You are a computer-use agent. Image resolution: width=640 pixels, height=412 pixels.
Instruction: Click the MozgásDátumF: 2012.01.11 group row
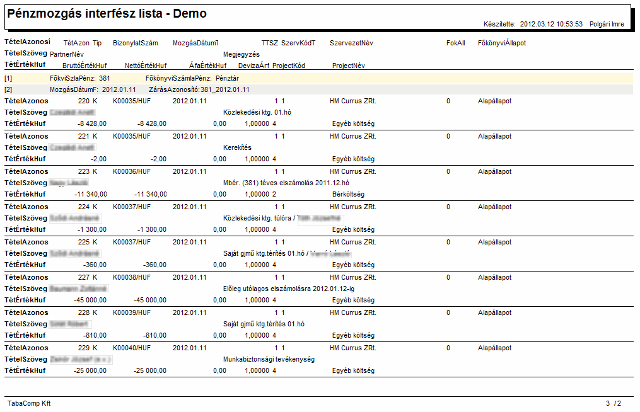[319, 89]
